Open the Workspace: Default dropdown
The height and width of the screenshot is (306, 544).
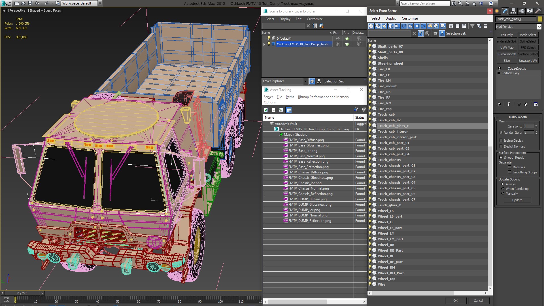pyautogui.click(x=79, y=3)
